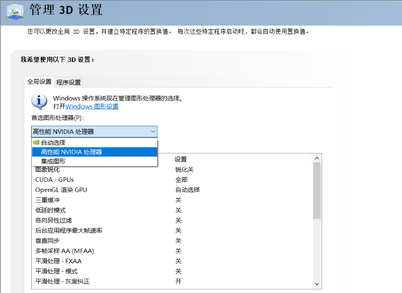Image resolution: width=402 pixels, height=293 pixels.
Task: Pick 集成图形 from the dropdown list
Action: tap(94, 161)
